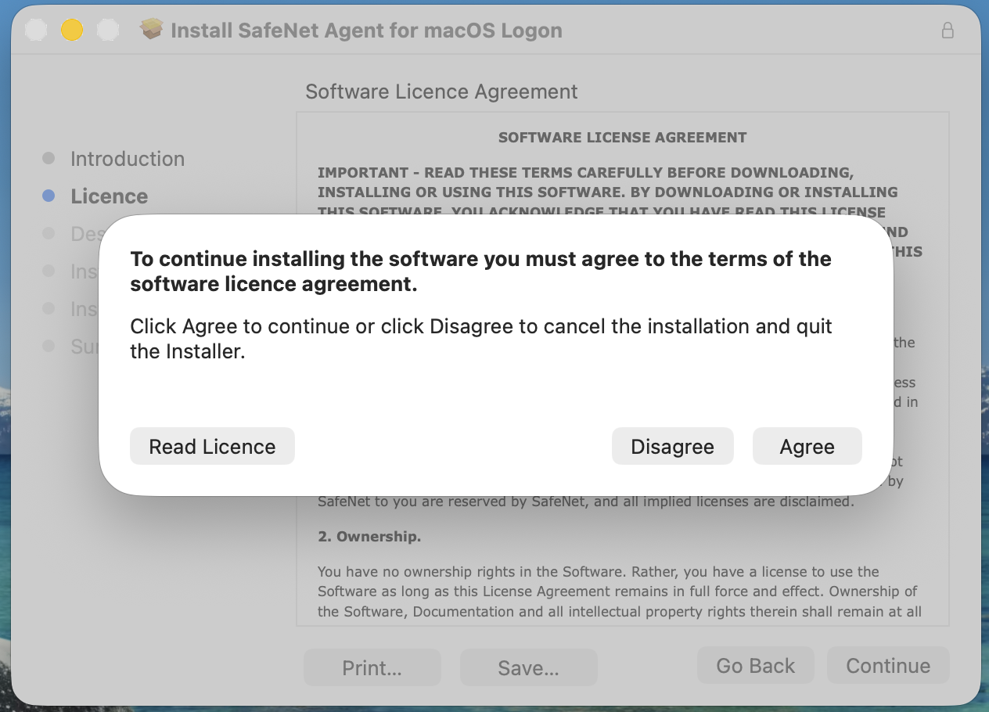Click the Print... button
This screenshot has height=712, width=989.
[x=372, y=667]
